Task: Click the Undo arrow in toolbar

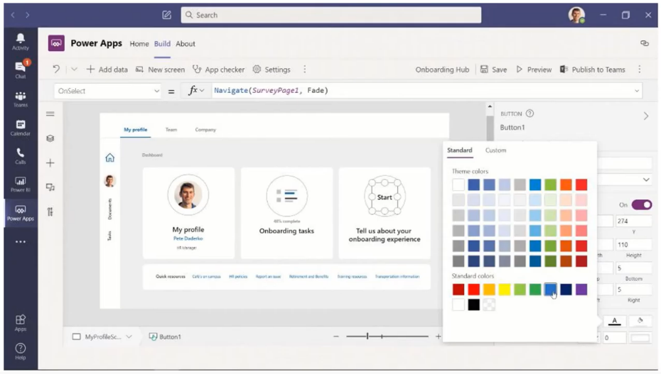Action: [56, 70]
